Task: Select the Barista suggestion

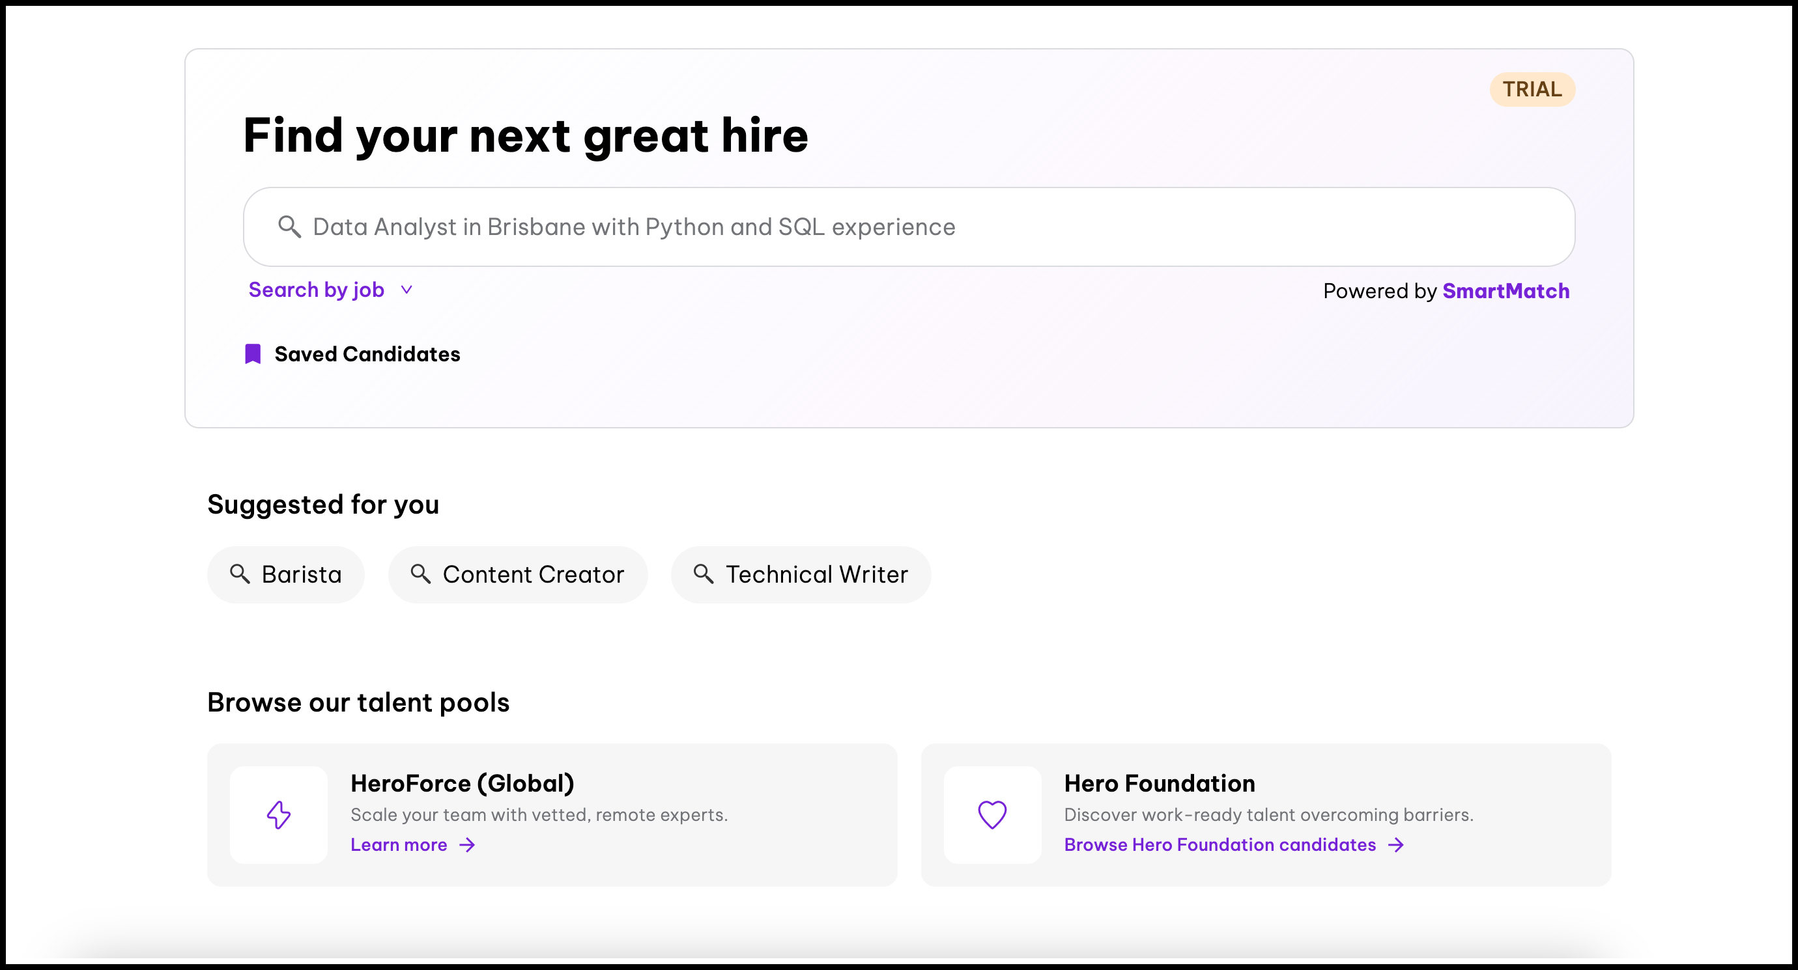Action: [x=301, y=575]
